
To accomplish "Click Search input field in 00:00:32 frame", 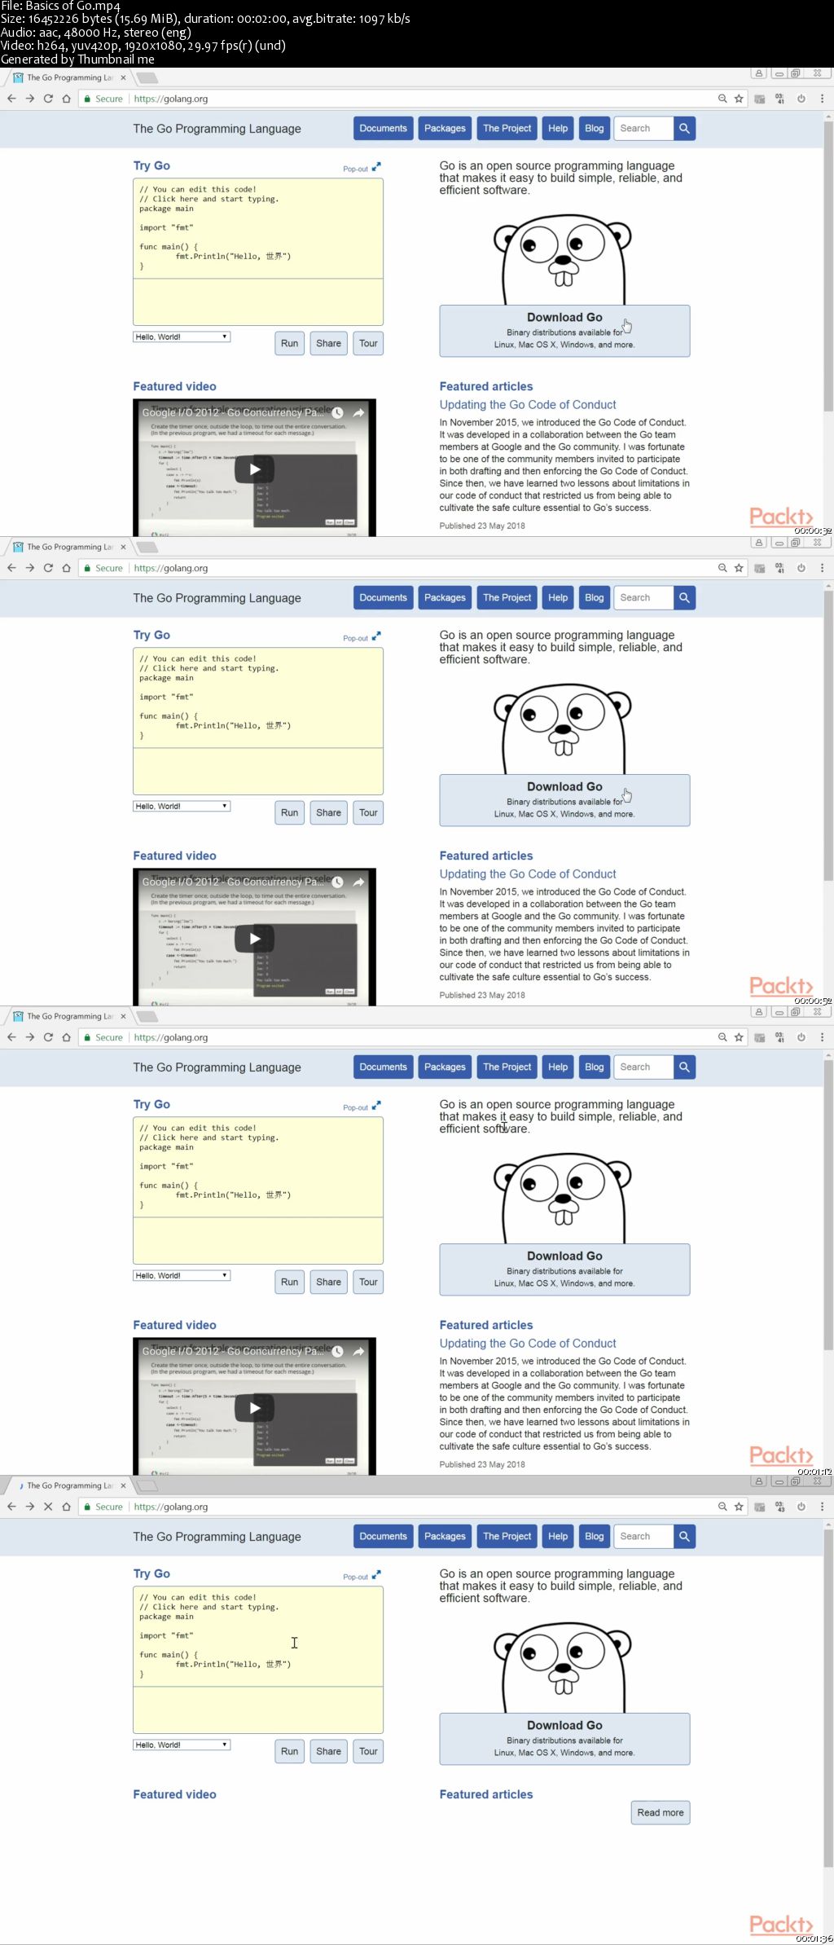I will point(644,128).
